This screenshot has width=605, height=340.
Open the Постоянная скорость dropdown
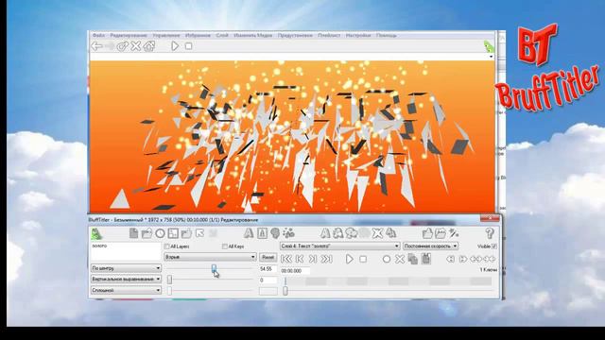[431, 246]
